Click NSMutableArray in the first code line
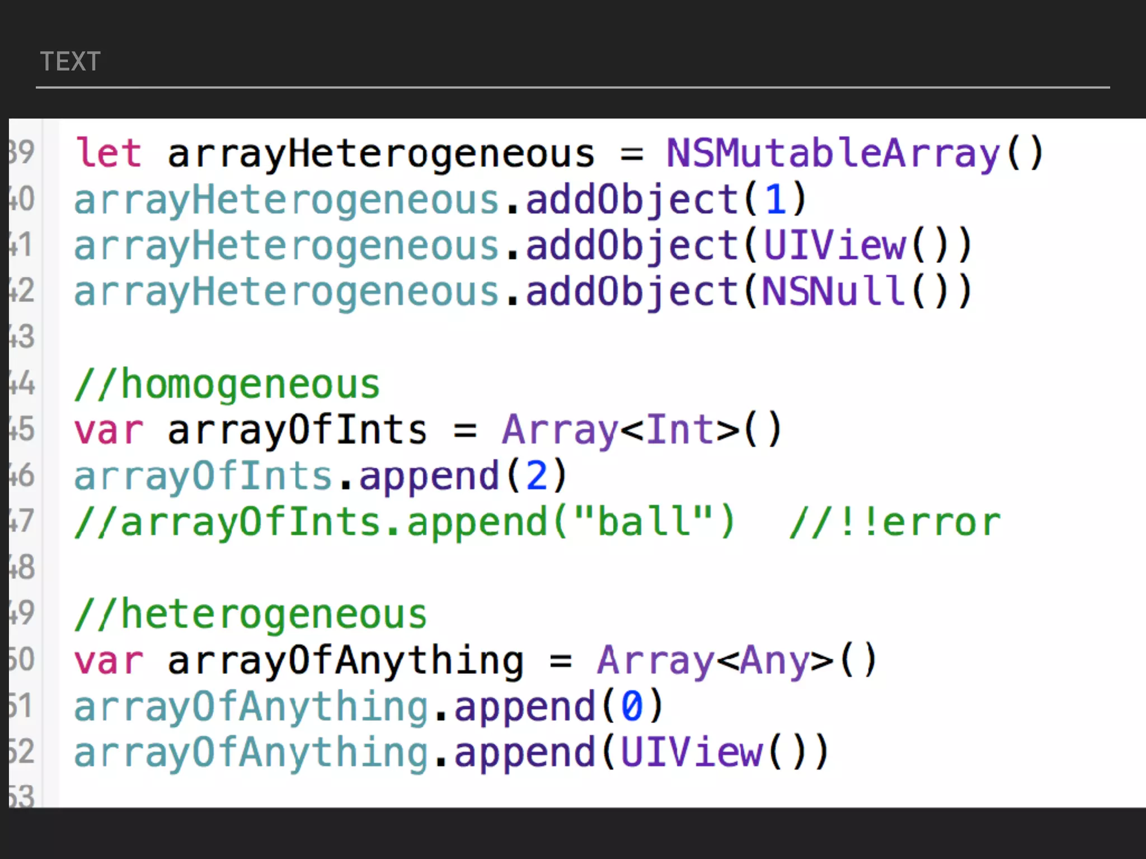The width and height of the screenshot is (1146, 859). tap(833, 153)
